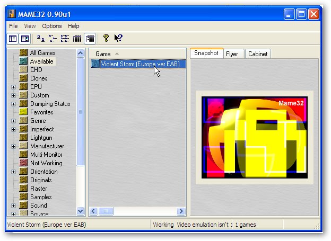Select the Imperfect tree label

coord(42,129)
